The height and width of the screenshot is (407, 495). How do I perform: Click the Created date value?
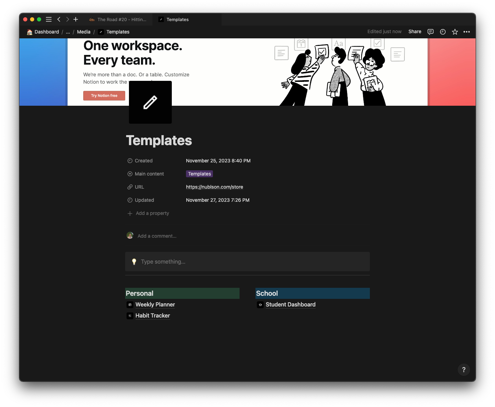(x=218, y=161)
